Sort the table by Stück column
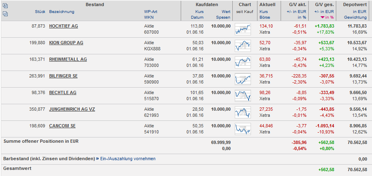The image size is (372, 176). coord(40,12)
